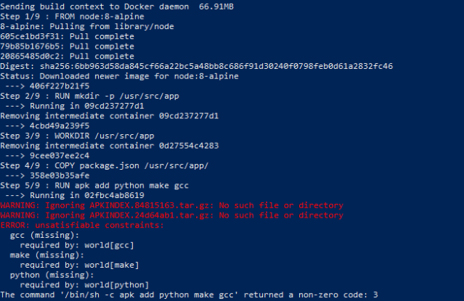Click the 'returned a non-zero code: 3' line
This screenshot has height=301, width=464.
tap(189, 295)
